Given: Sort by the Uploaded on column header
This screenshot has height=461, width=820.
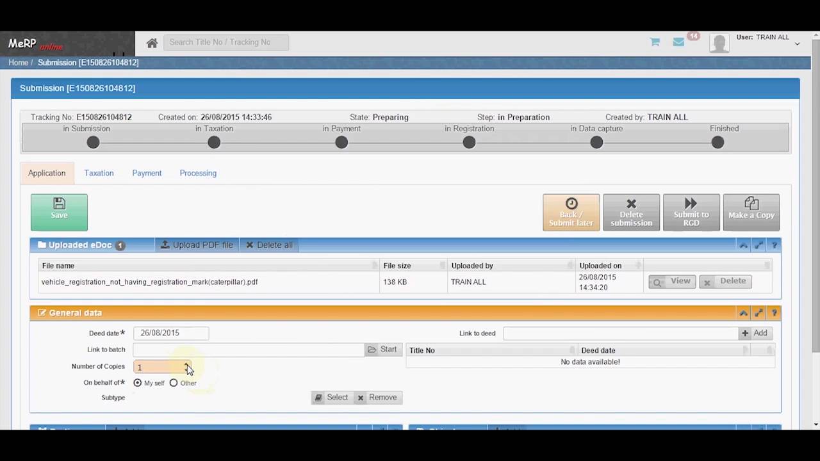Looking at the screenshot, I should click(609, 266).
